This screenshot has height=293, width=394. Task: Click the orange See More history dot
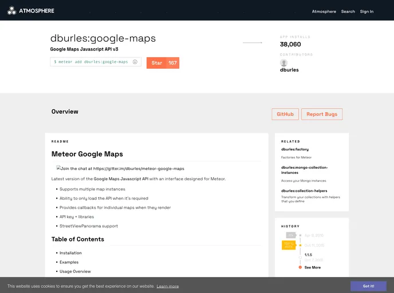300,267
